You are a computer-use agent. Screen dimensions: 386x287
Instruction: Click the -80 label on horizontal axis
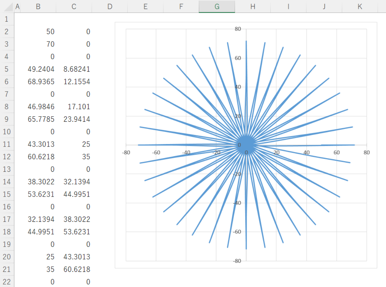pos(126,152)
